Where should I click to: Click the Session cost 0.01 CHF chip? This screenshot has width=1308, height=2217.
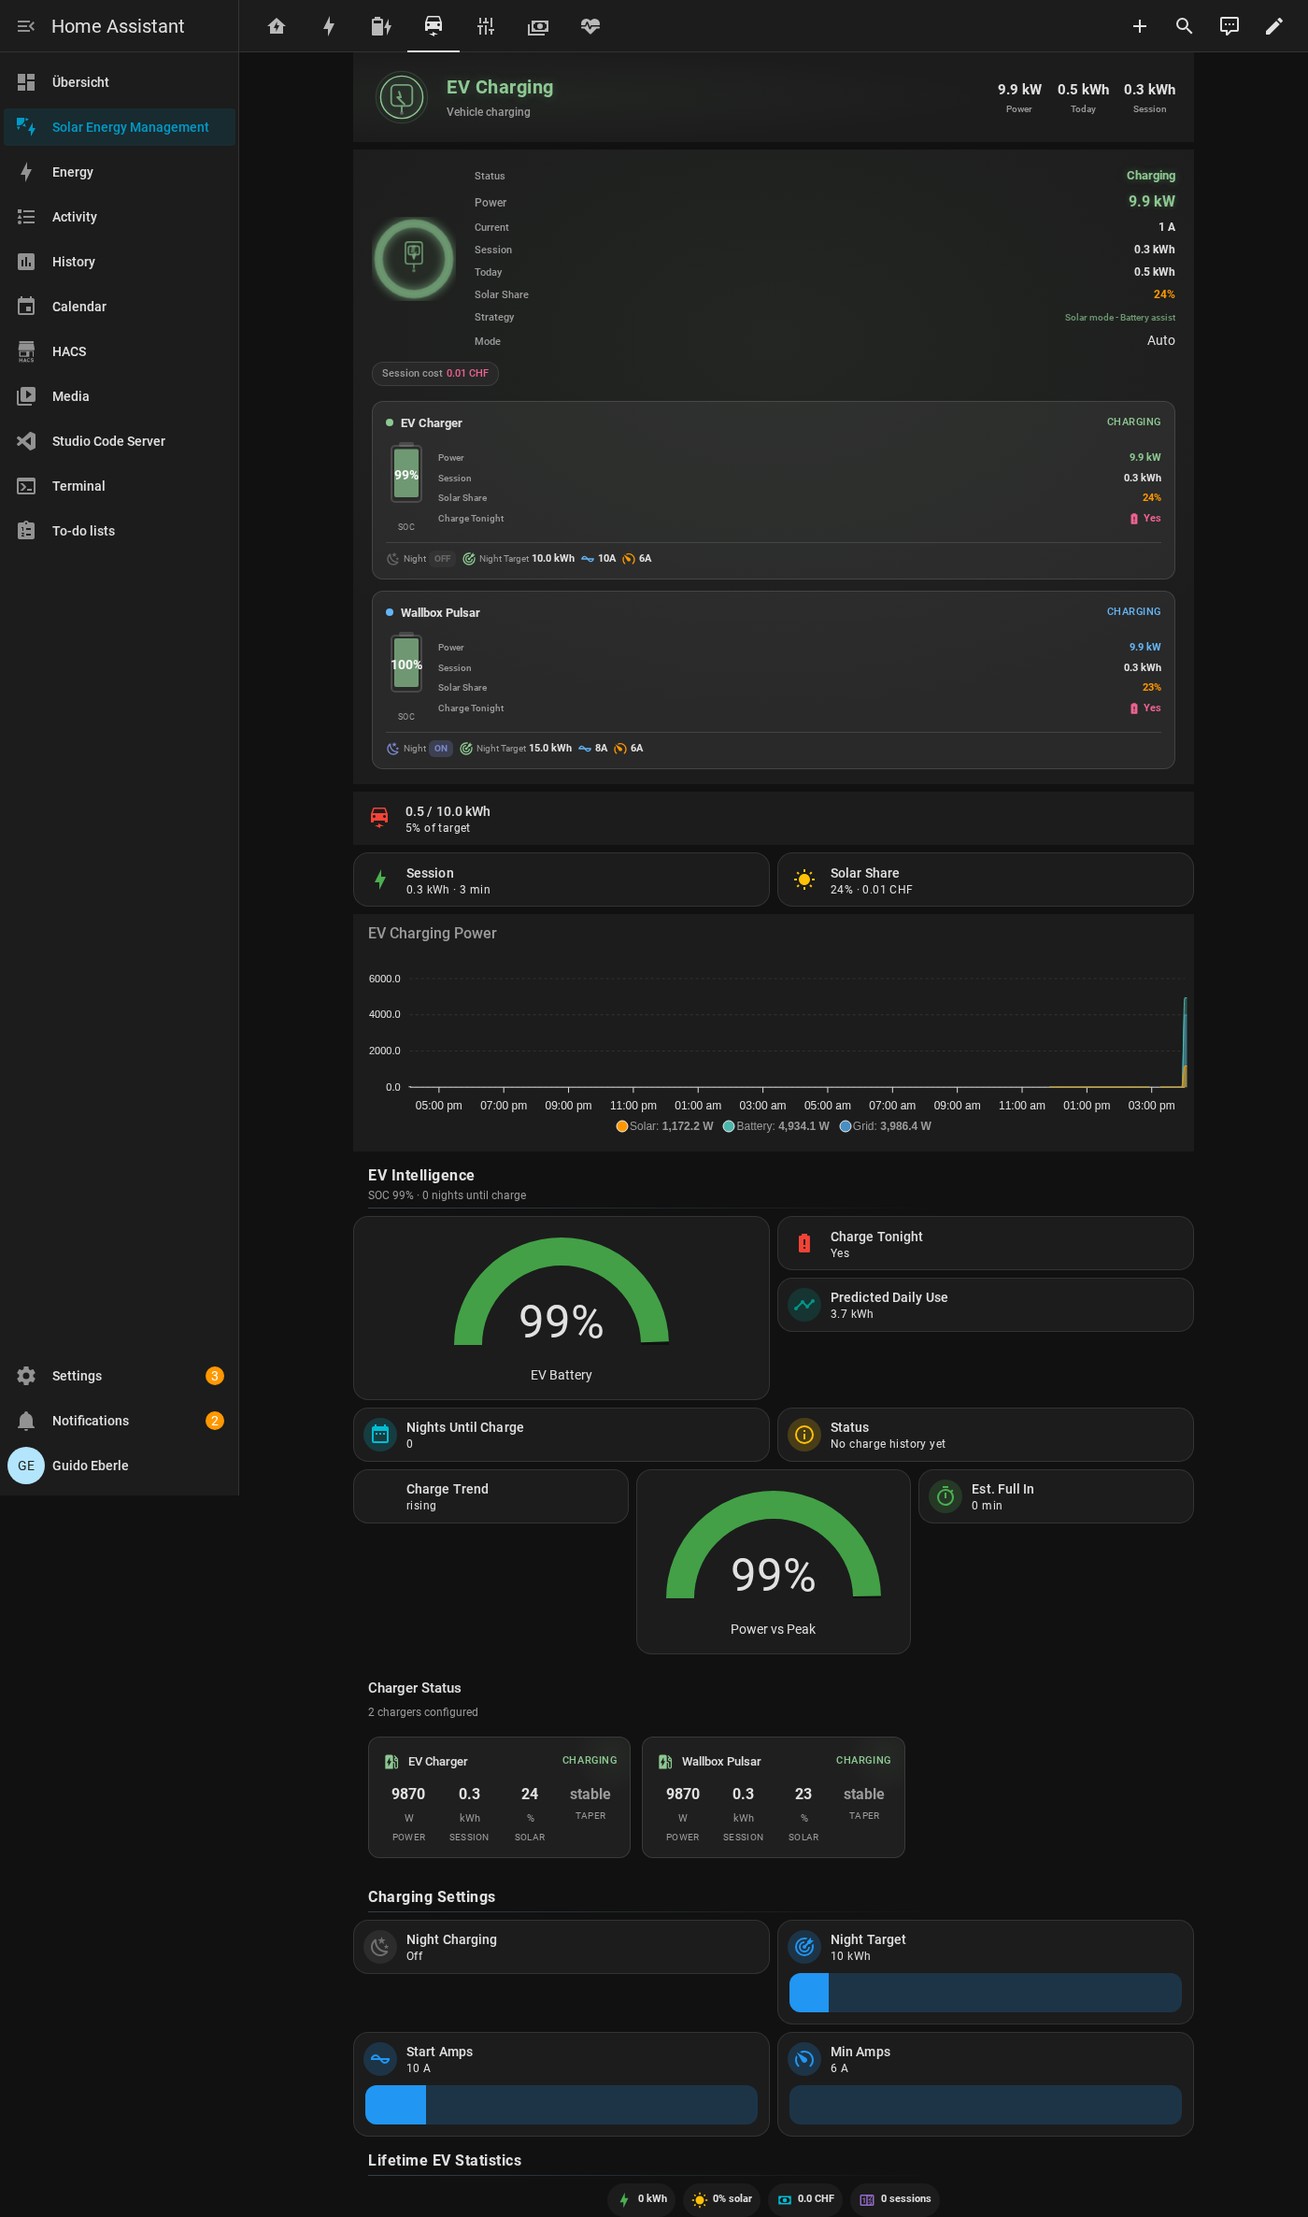pos(435,373)
